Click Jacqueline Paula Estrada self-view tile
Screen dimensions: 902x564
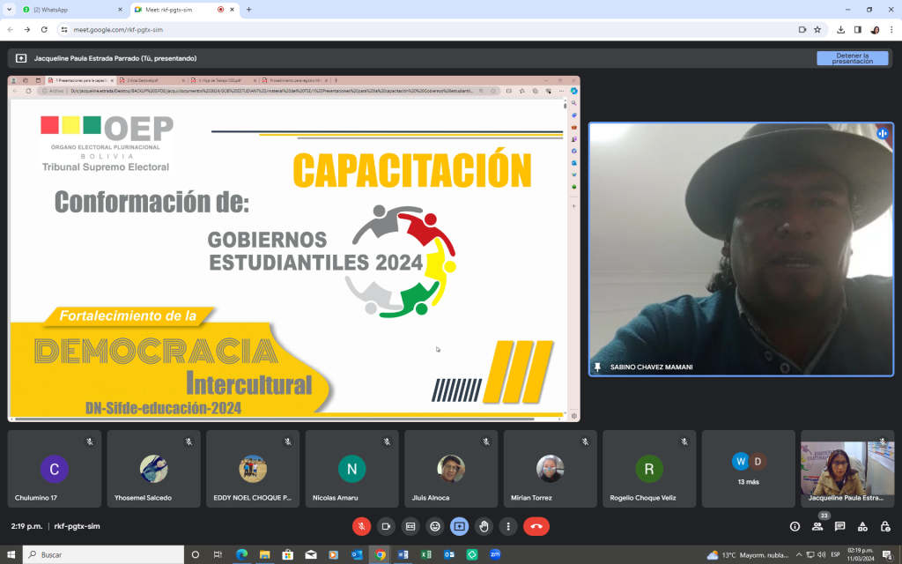[x=847, y=469]
